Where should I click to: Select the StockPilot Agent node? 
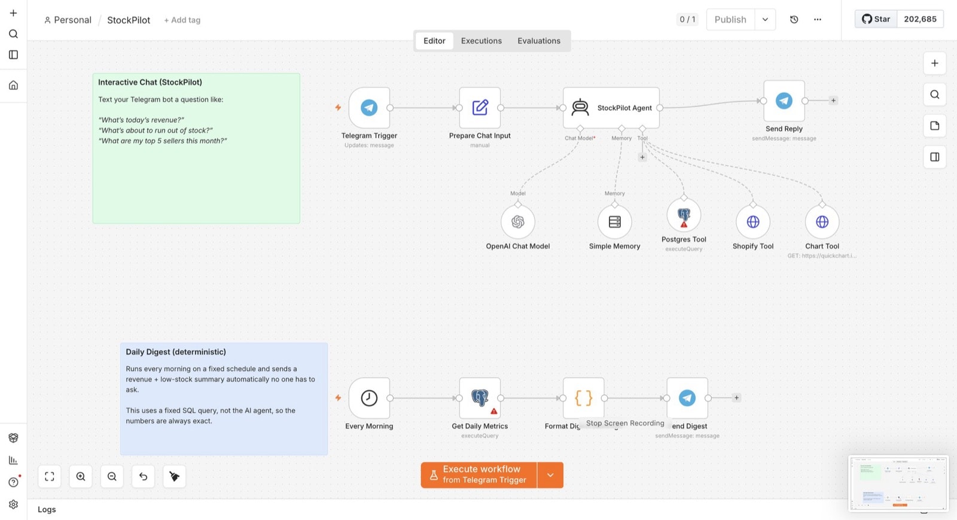click(x=611, y=108)
